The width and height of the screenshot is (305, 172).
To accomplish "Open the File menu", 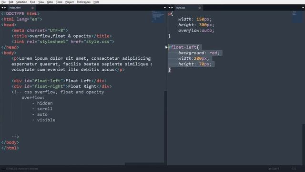I will pyautogui.click(x=3, y=2).
